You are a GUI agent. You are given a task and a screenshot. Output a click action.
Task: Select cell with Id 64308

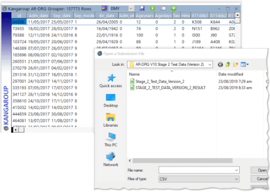(x=19, y=22)
